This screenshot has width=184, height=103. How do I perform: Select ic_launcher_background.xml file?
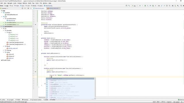(x=15, y=42)
